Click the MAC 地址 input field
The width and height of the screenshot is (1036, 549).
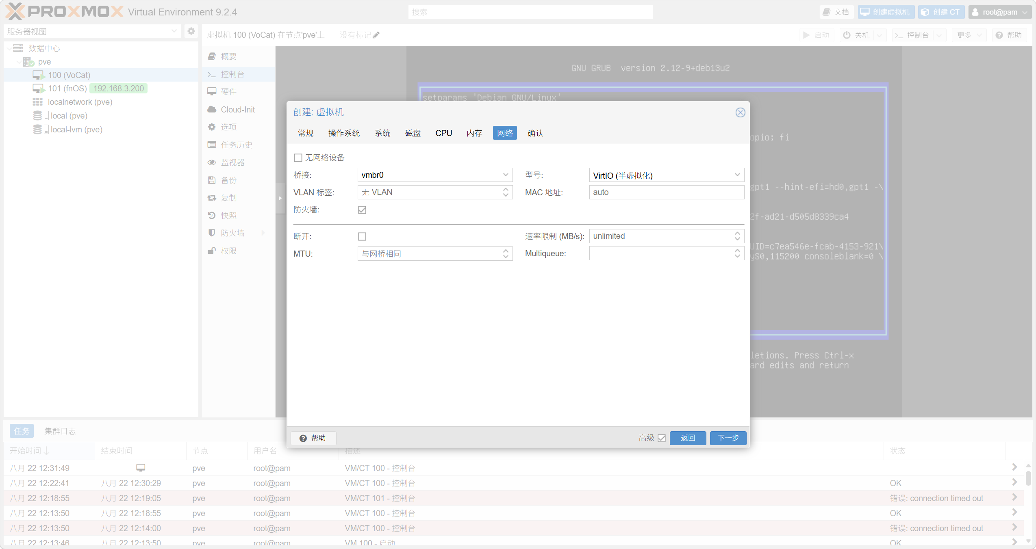667,192
